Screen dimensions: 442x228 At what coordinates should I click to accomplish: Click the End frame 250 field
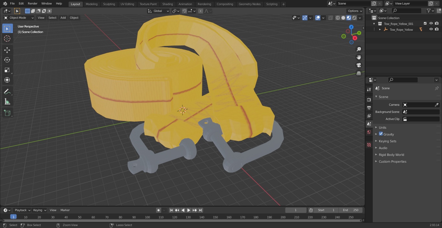[x=351, y=210]
